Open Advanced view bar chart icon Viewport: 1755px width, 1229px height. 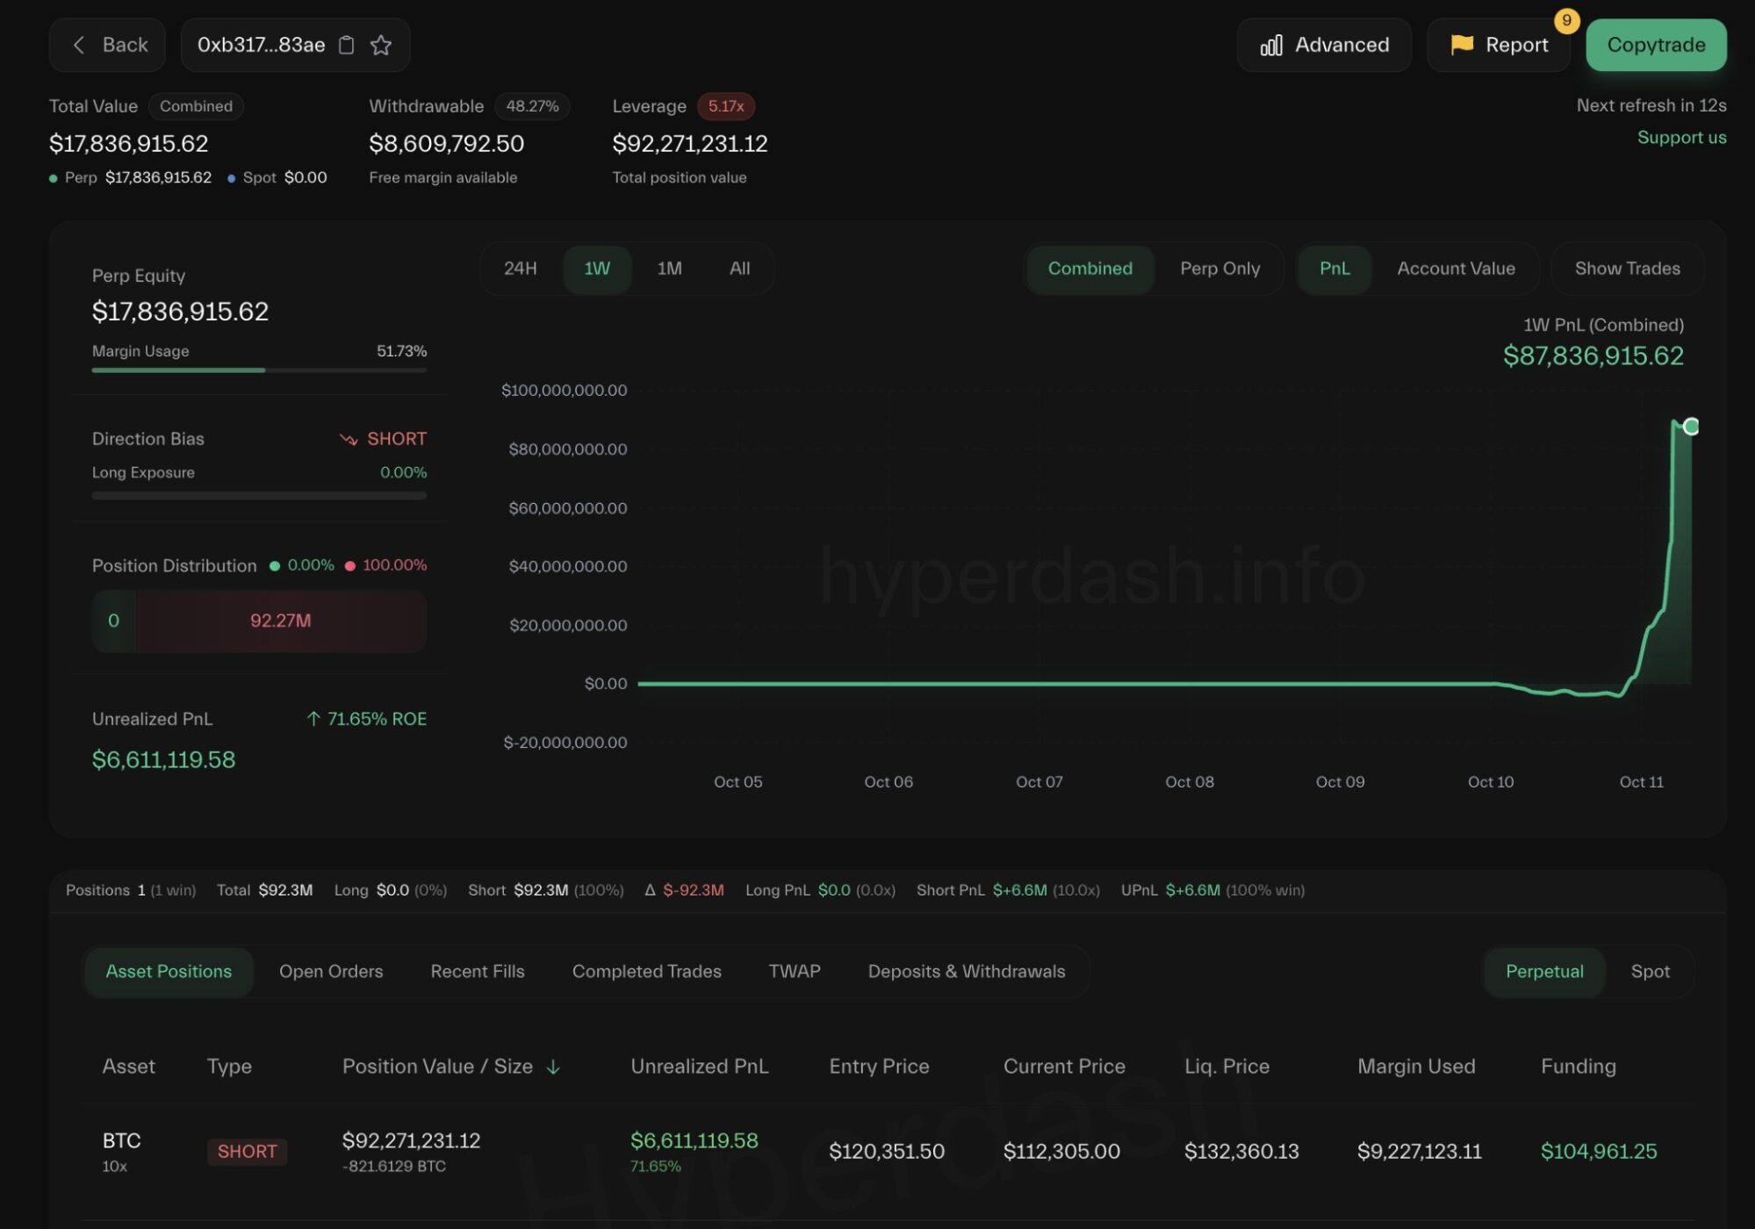pyautogui.click(x=1271, y=45)
